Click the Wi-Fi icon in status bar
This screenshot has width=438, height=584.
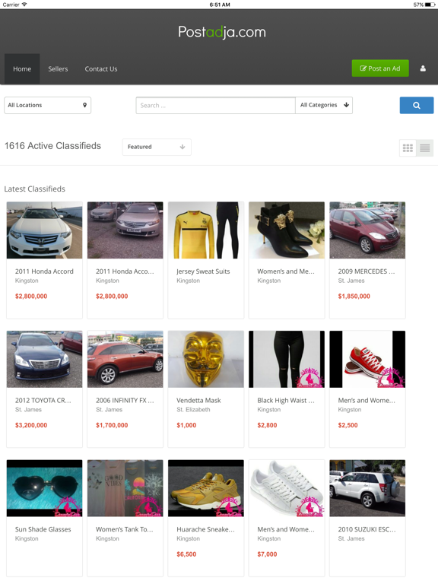point(24,5)
